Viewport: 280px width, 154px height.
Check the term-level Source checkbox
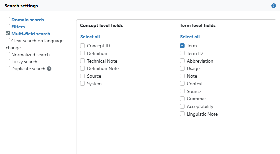(182, 91)
